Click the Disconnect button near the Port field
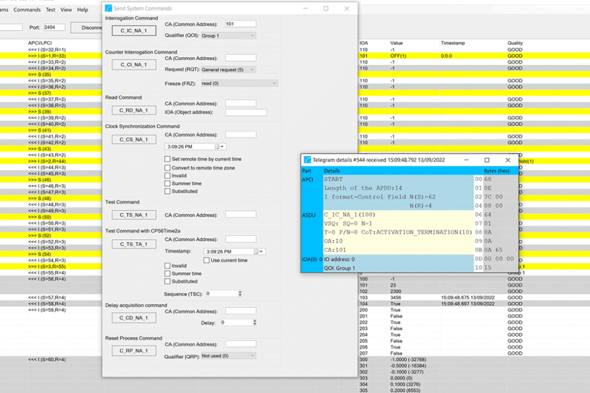The width and height of the screenshot is (590, 393). pyautogui.click(x=89, y=27)
